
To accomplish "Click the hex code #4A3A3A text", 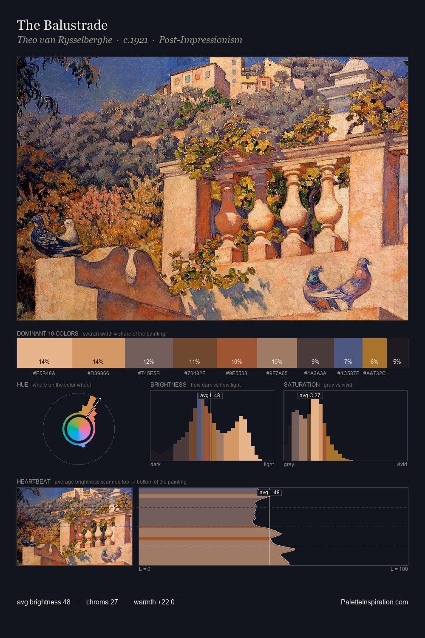I will click(x=315, y=373).
